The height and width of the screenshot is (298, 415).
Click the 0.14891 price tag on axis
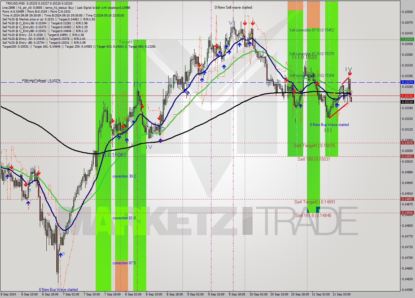point(407,199)
